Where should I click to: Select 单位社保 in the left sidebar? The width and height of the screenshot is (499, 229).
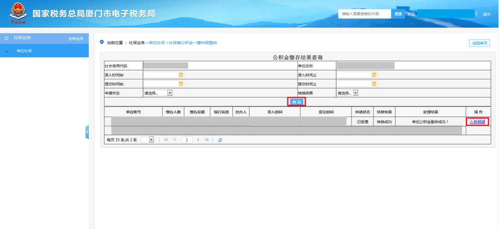coord(24,51)
